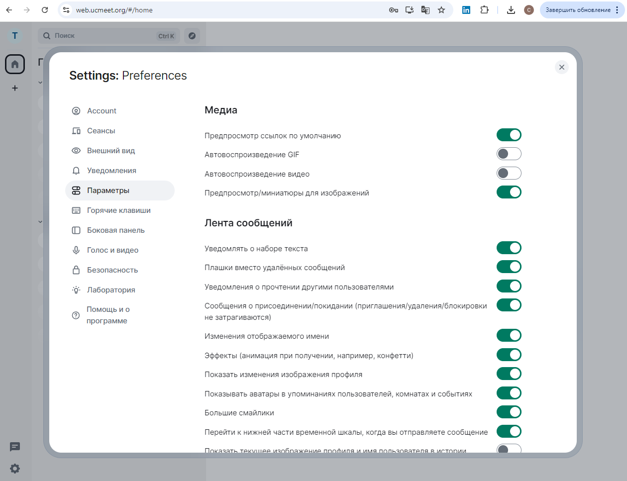The image size is (627, 481).
Task: Click the search magnifier icon in the sidebar
Action: pos(47,35)
